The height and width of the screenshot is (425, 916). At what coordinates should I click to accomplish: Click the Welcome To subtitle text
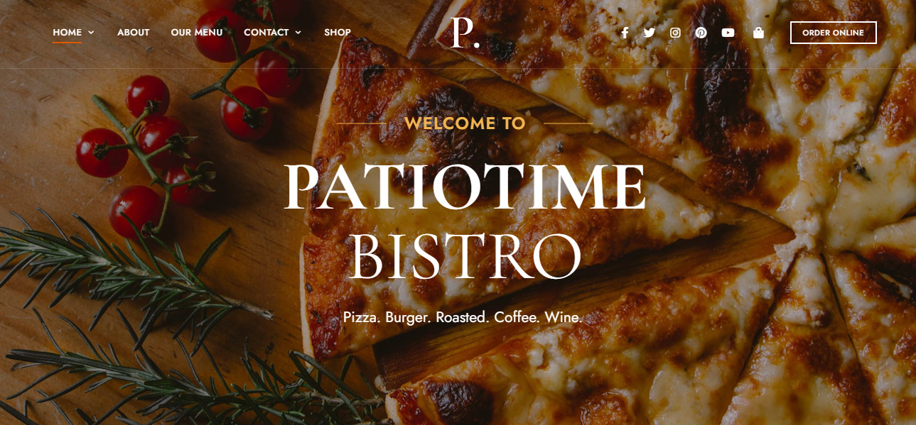(465, 123)
